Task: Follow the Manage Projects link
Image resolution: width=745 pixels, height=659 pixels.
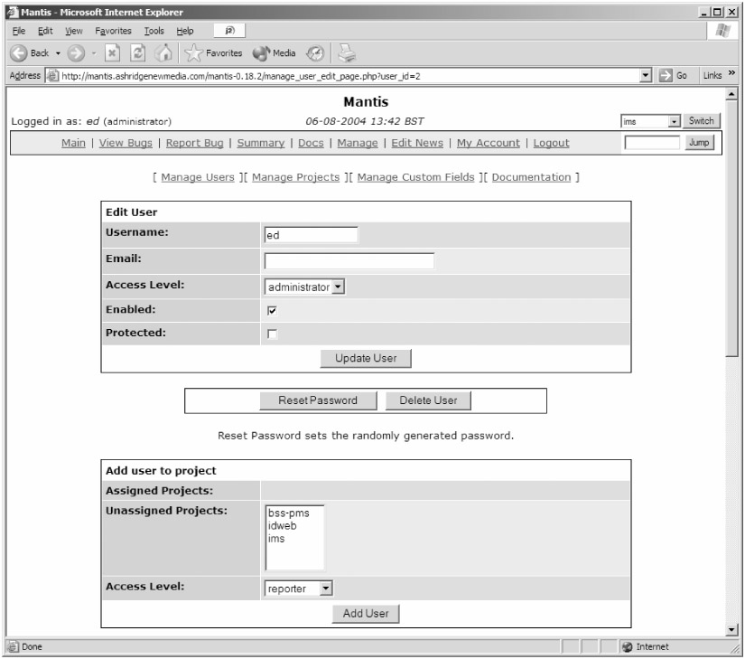Action: [x=295, y=177]
